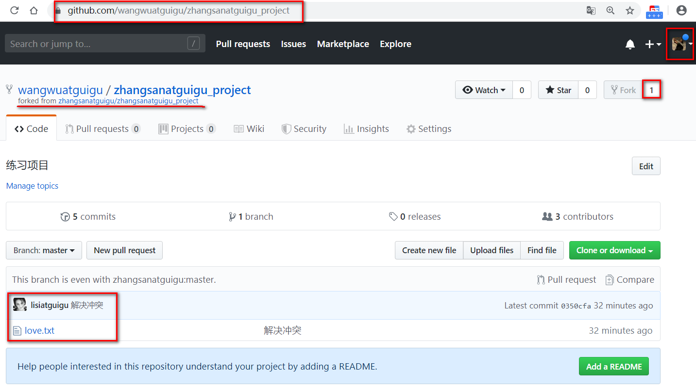Screen dimensions: 696x388
Task: Open the Settings tab
Action: pos(429,129)
